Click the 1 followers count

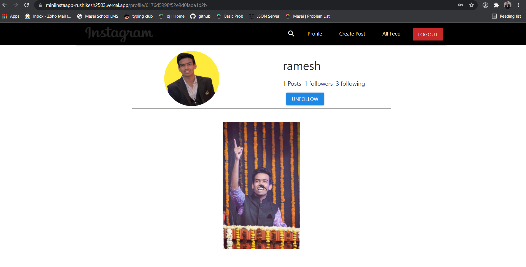pos(319,83)
